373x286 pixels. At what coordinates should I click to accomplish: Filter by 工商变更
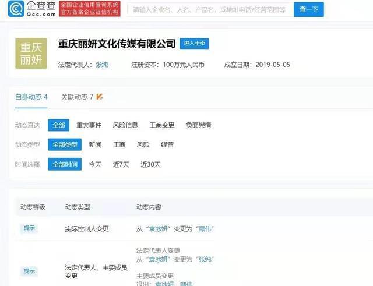coord(162,125)
